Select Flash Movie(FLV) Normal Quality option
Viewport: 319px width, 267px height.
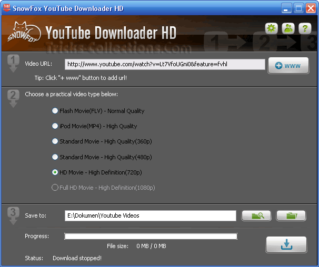tap(98, 111)
